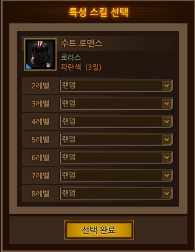This screenshot has height=252, width=195.
Task: Expand the 6레벨 dropdown arrow
Action: click(x=167, y=158)
